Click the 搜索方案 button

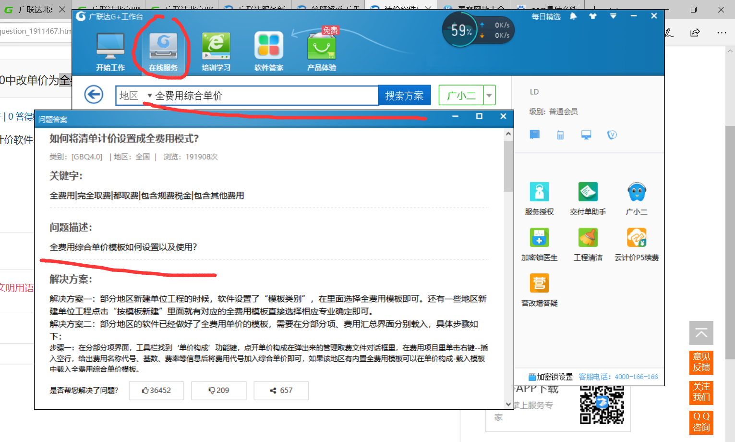[x=404, y=96]
